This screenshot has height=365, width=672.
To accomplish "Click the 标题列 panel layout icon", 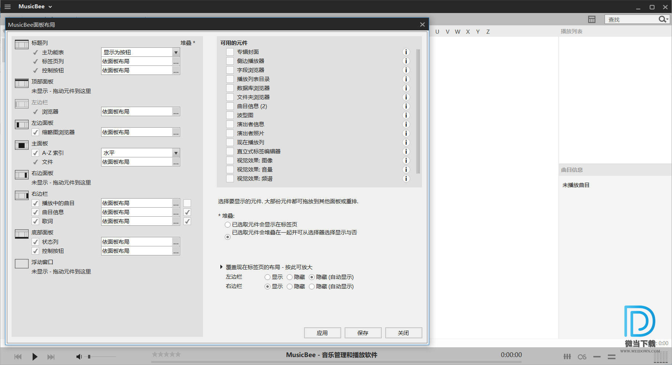I will click(22, 44).
